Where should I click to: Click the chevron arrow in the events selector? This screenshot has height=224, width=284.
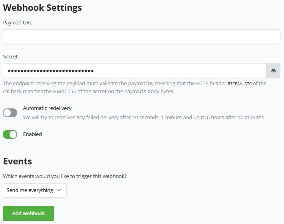click(x=59, y=190)
